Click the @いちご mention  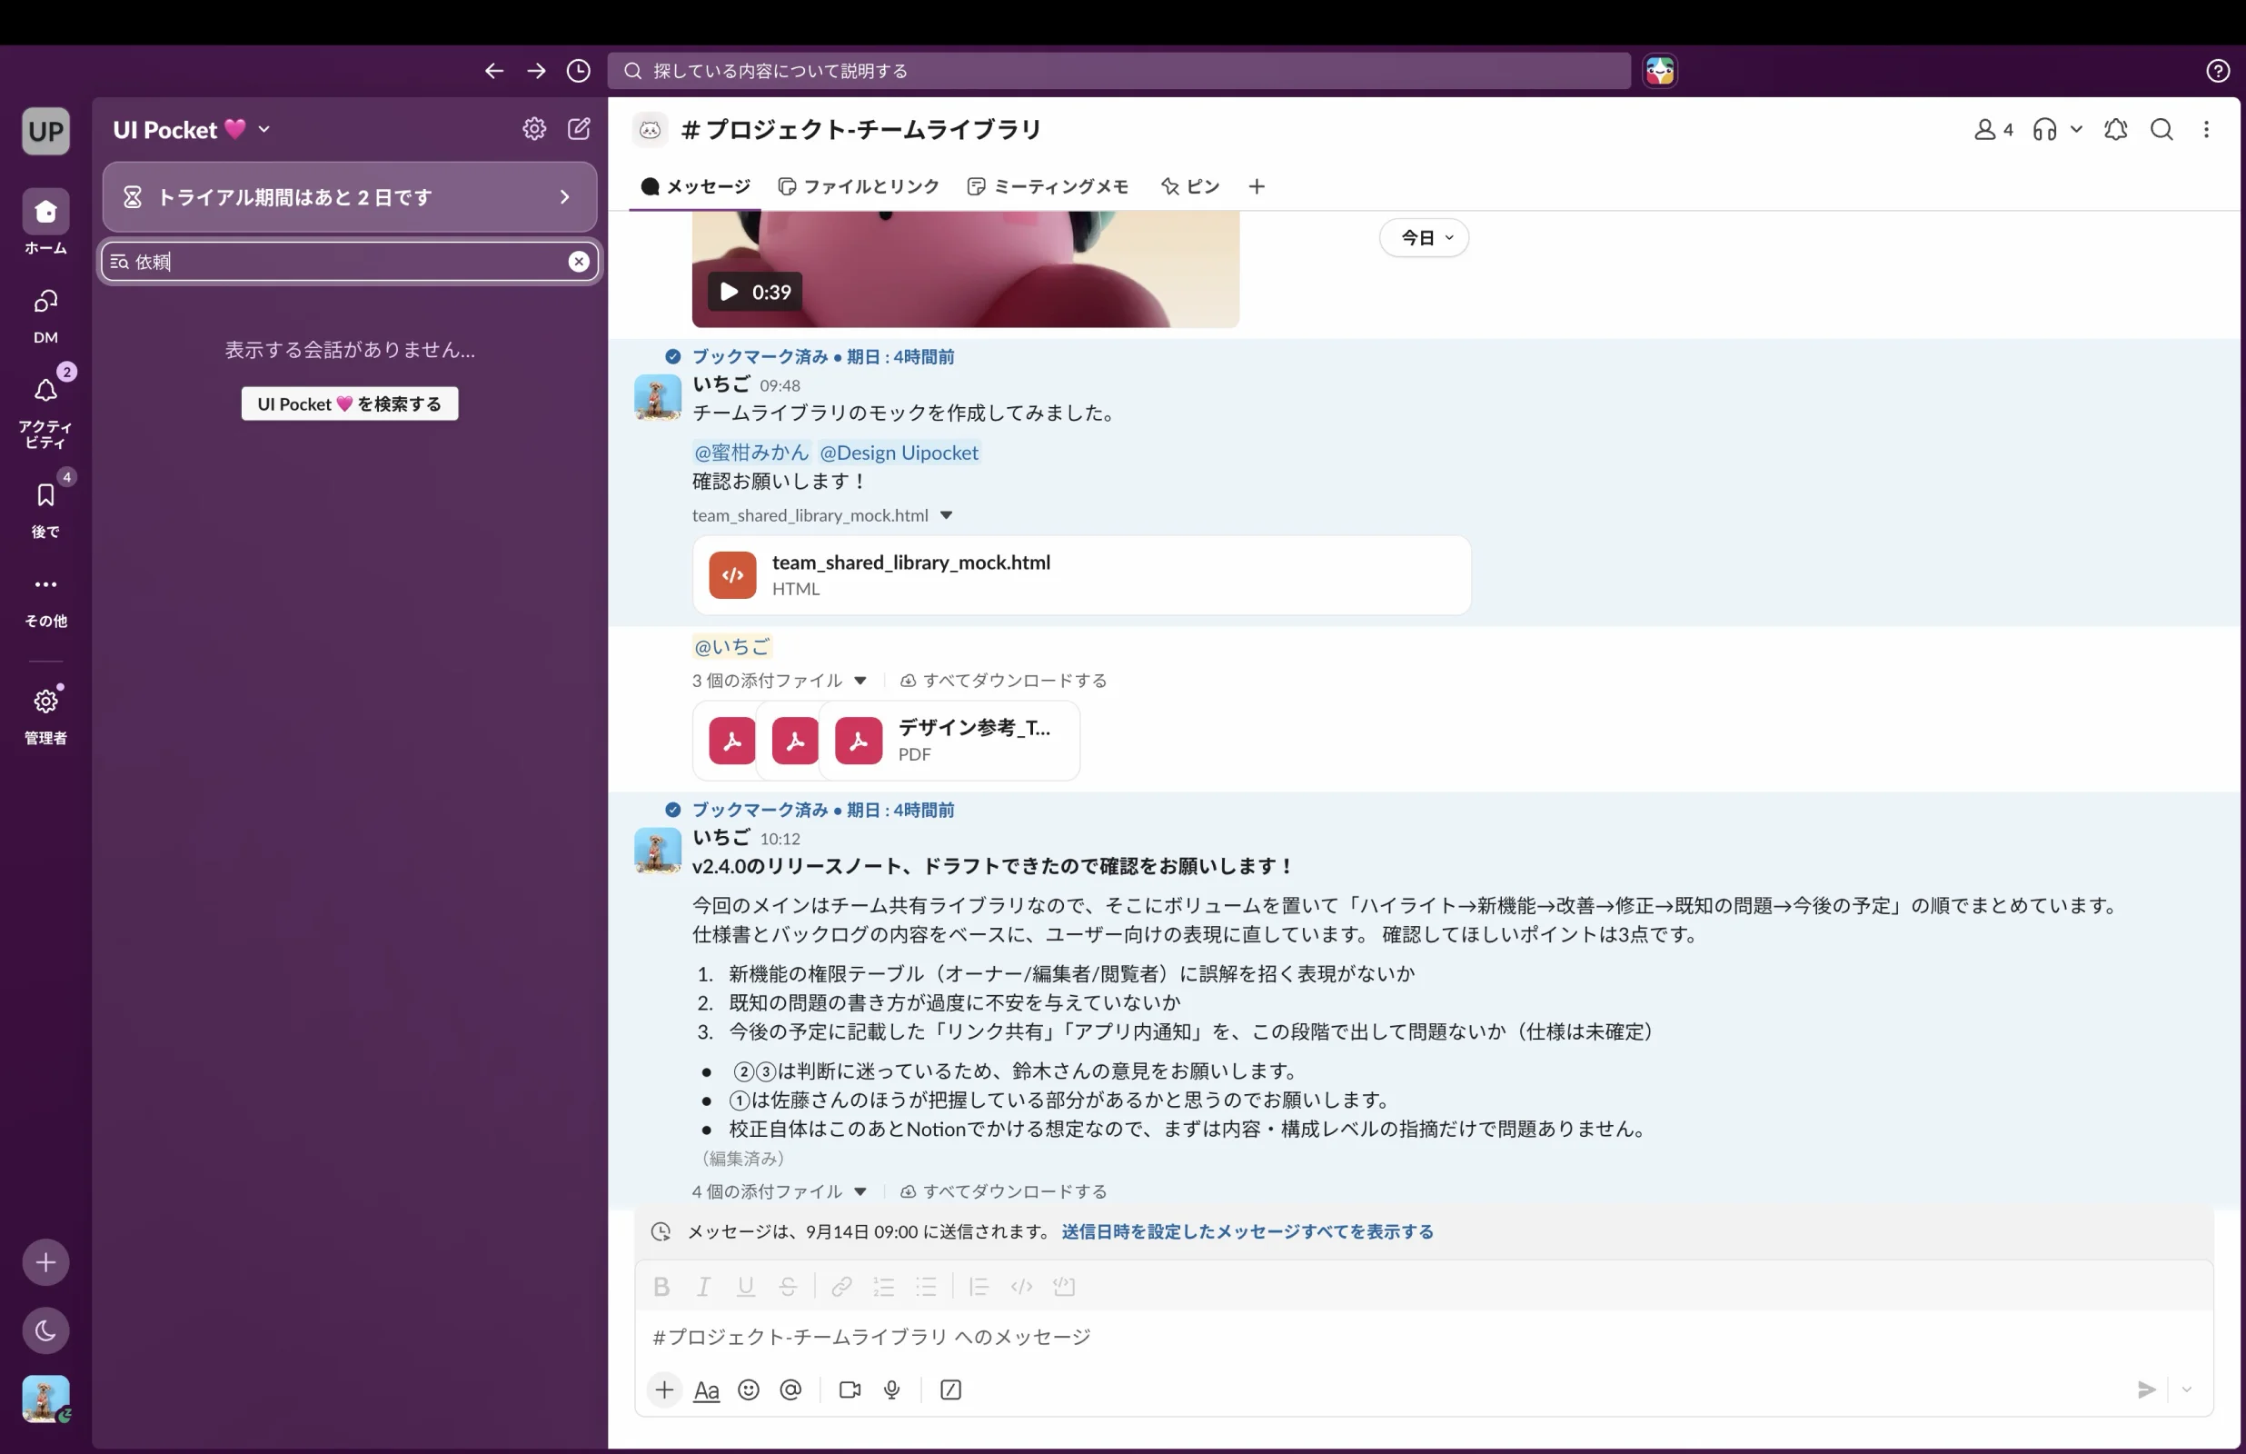click(x=732, y=647)
